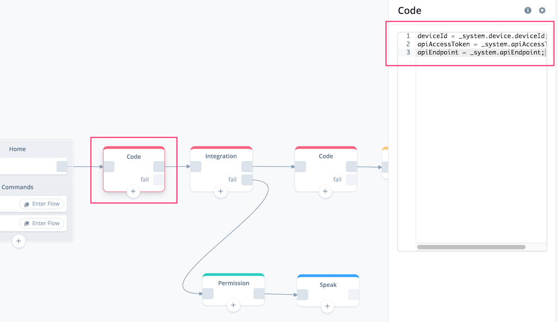Click the second Code block input port

[300, 166]
